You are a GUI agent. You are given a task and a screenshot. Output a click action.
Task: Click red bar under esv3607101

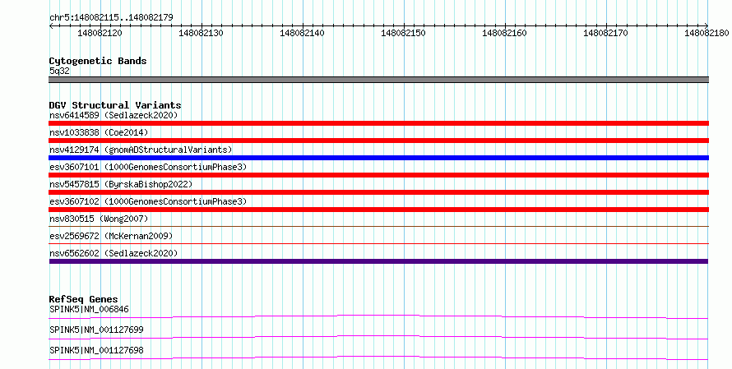click(x=378, y=175)
